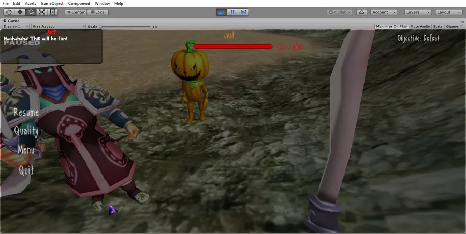Image resolution: width=466 pixels, height=234 pixels.
Task: Open the Layers dropdown
Action: [x=418, y=12]
